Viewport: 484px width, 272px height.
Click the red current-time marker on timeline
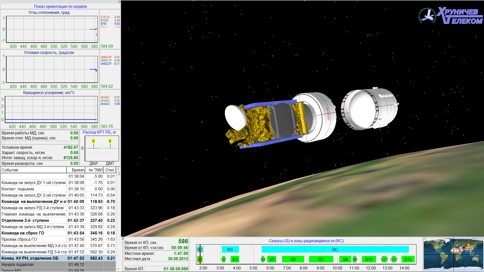(x=200, y=254)
